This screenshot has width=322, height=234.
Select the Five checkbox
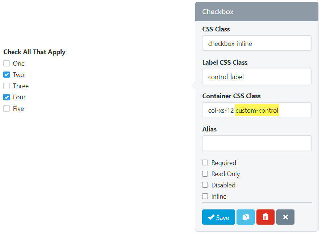(7, 108)
